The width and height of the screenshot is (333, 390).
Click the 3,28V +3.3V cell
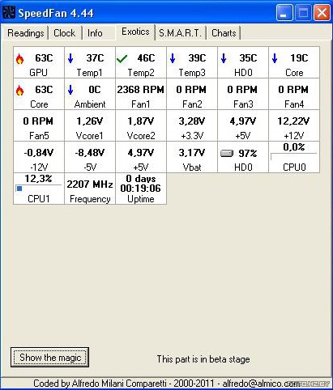click(192, 125)
